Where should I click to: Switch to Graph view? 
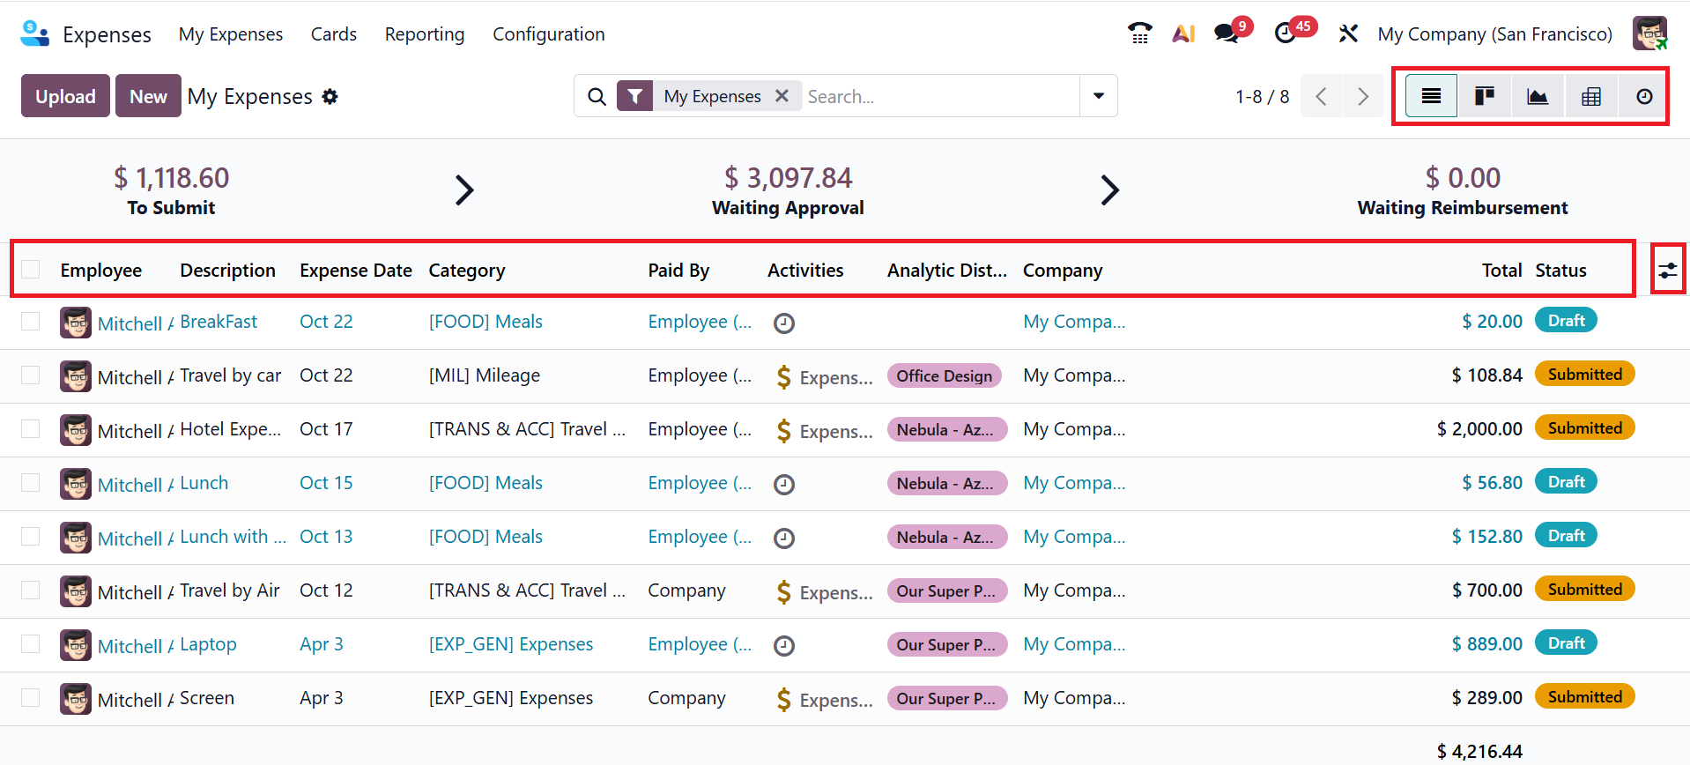1538,96
